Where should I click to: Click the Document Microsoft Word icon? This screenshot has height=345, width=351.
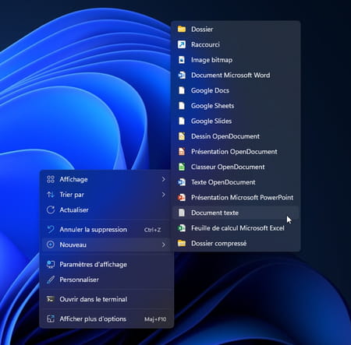182,75
